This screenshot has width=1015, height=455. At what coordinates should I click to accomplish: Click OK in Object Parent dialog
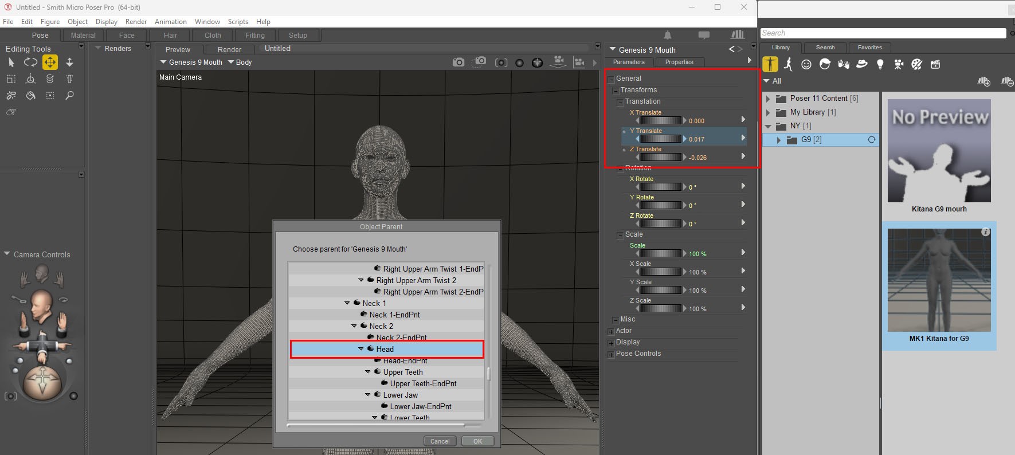477,441
